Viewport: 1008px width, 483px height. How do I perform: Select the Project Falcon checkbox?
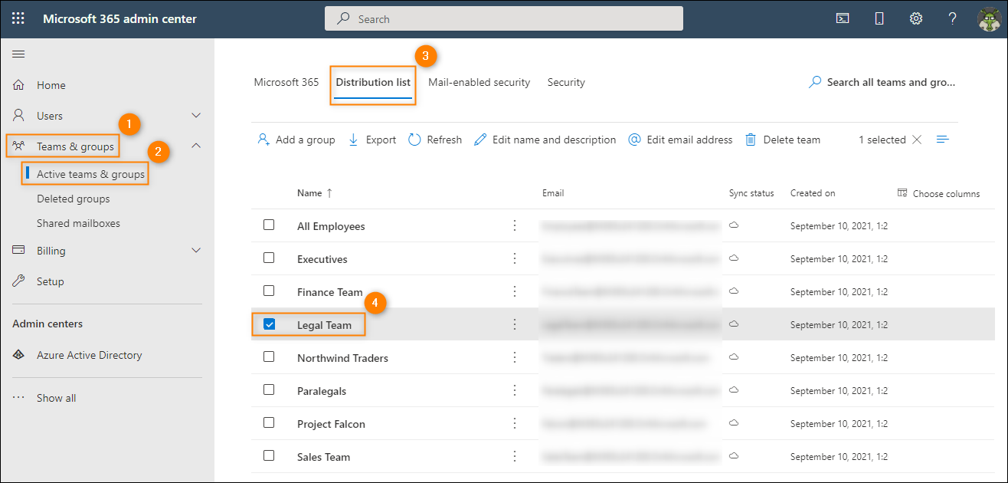(269, 422)
